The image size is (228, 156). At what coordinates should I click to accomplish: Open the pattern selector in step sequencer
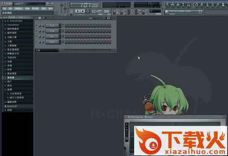coord(61,18)
